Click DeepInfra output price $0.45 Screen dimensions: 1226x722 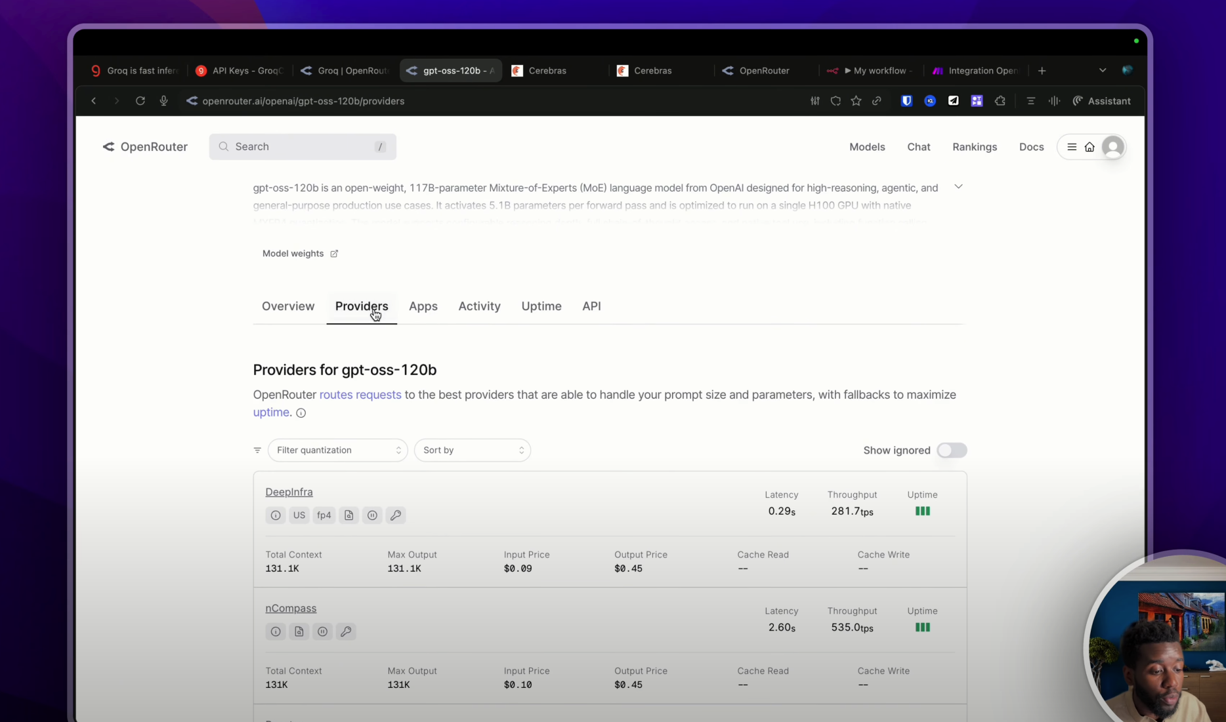coord(628,569)
